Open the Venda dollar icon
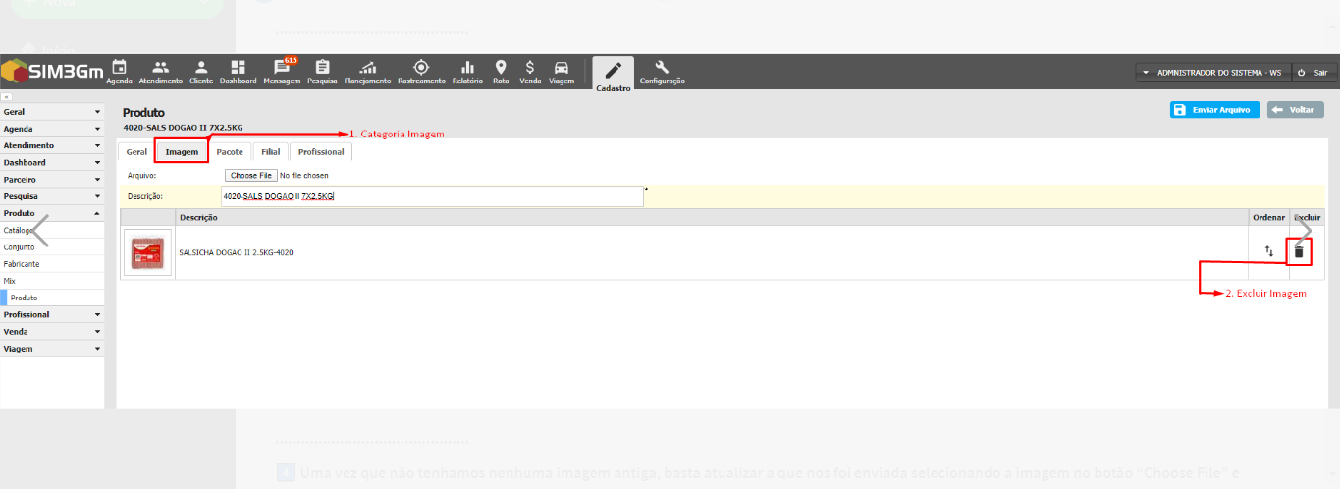Screen dimensions: 1340x489 coord(530,68)
